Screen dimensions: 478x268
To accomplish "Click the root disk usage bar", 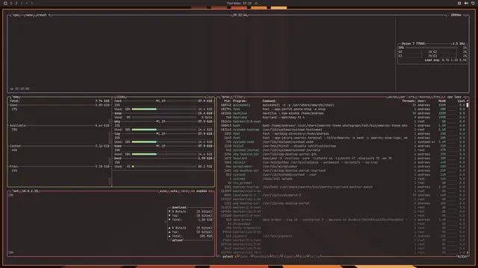I will click(x=164, y=109).
